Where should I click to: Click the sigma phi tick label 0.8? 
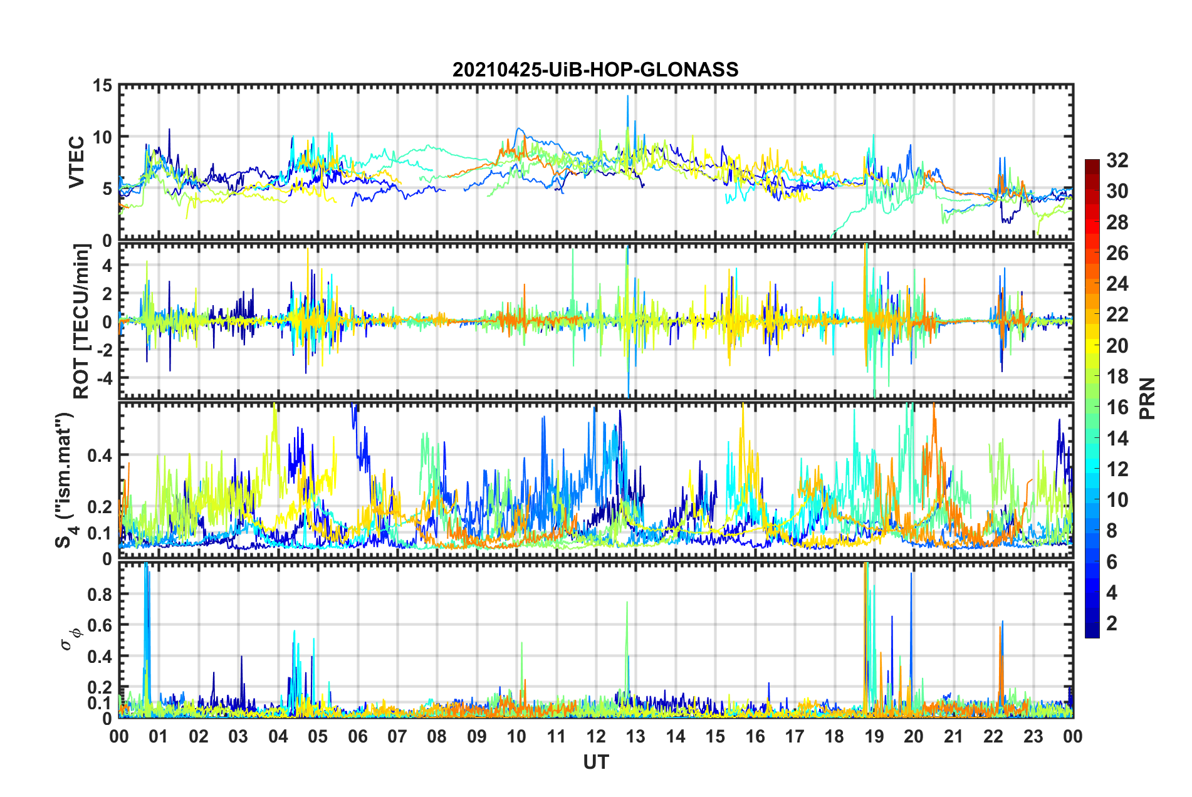pos(98,594)
